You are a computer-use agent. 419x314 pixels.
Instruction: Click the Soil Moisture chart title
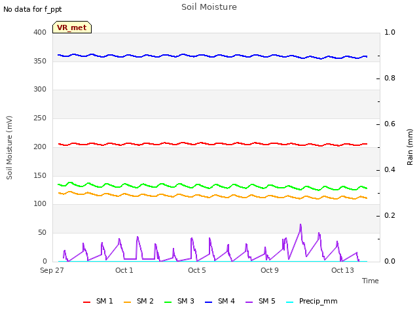tap(209, 7)
